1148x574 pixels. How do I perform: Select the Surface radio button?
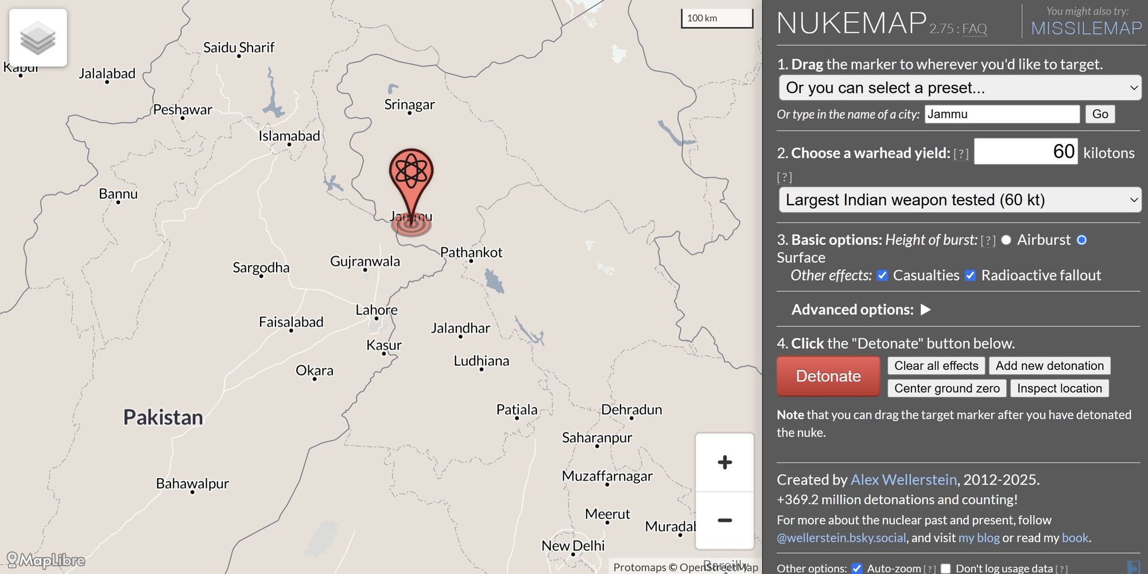1081,240
